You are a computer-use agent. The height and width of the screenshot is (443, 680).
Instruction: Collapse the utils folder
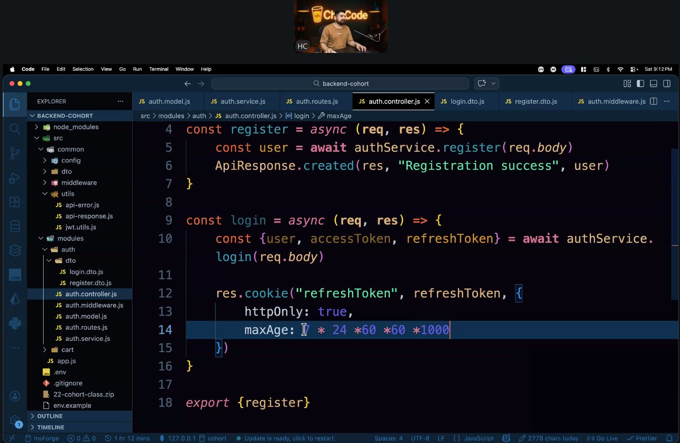(x=67, y=194)
